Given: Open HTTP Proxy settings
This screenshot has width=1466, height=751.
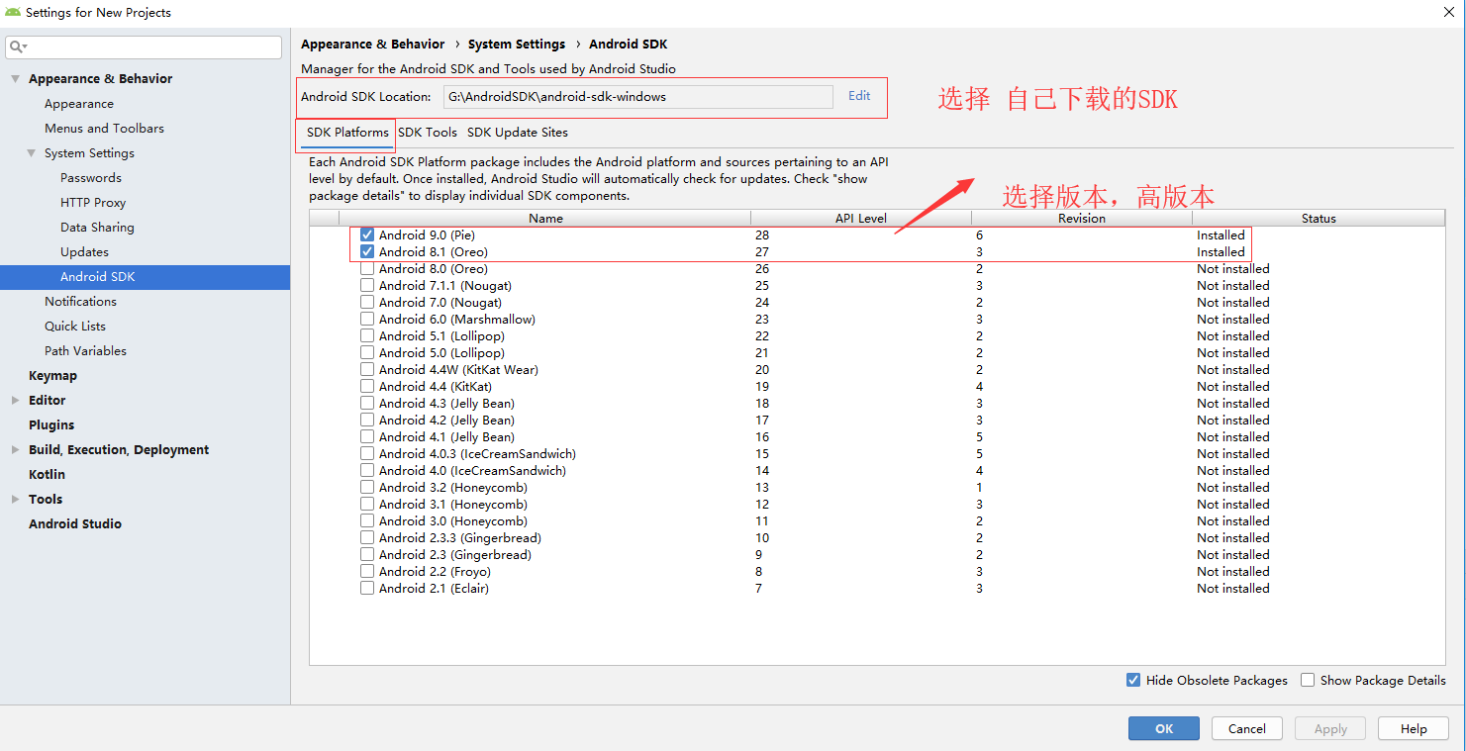Looking at the screenshot, I should coord(94,202).
